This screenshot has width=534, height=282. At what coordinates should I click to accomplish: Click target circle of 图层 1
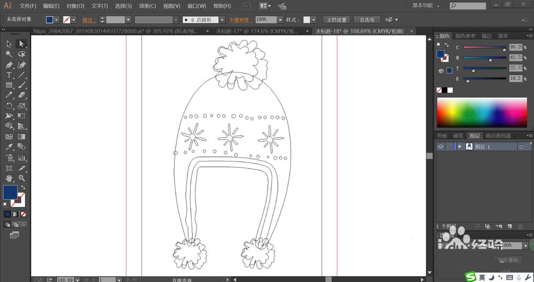[521, 147]
